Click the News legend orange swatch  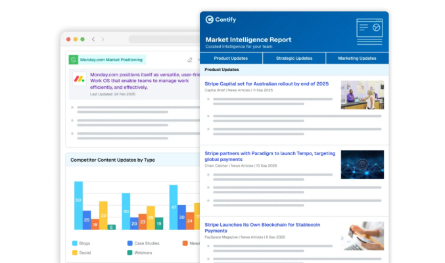click(185, 243)
